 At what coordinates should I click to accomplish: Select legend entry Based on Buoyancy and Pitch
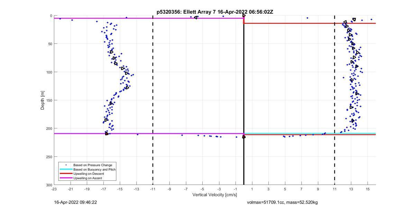[94, 170]
